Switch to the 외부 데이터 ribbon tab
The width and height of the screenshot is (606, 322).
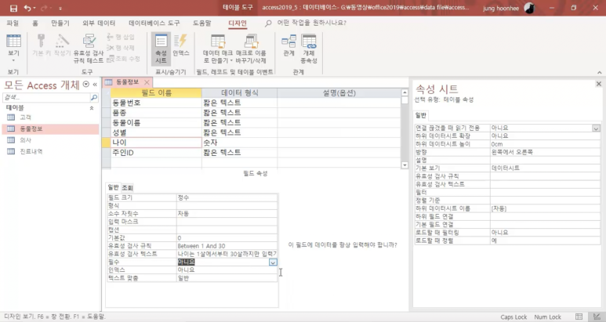pos(99,24)
